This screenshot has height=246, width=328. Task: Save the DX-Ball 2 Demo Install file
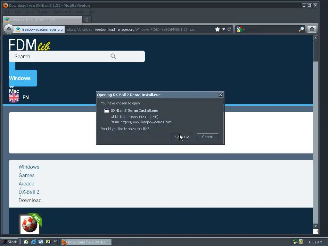tap(182, 137)
